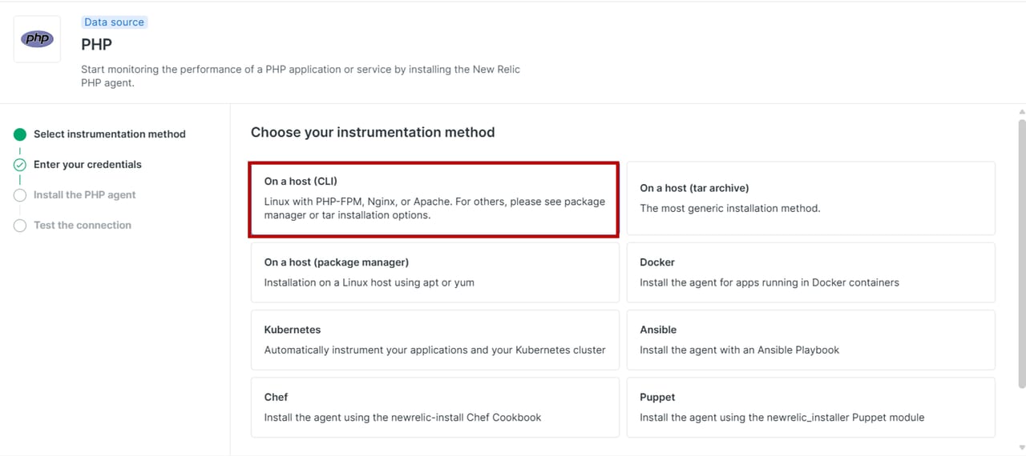
Task: Select On a host (package manager) installation
Action: 434,272
